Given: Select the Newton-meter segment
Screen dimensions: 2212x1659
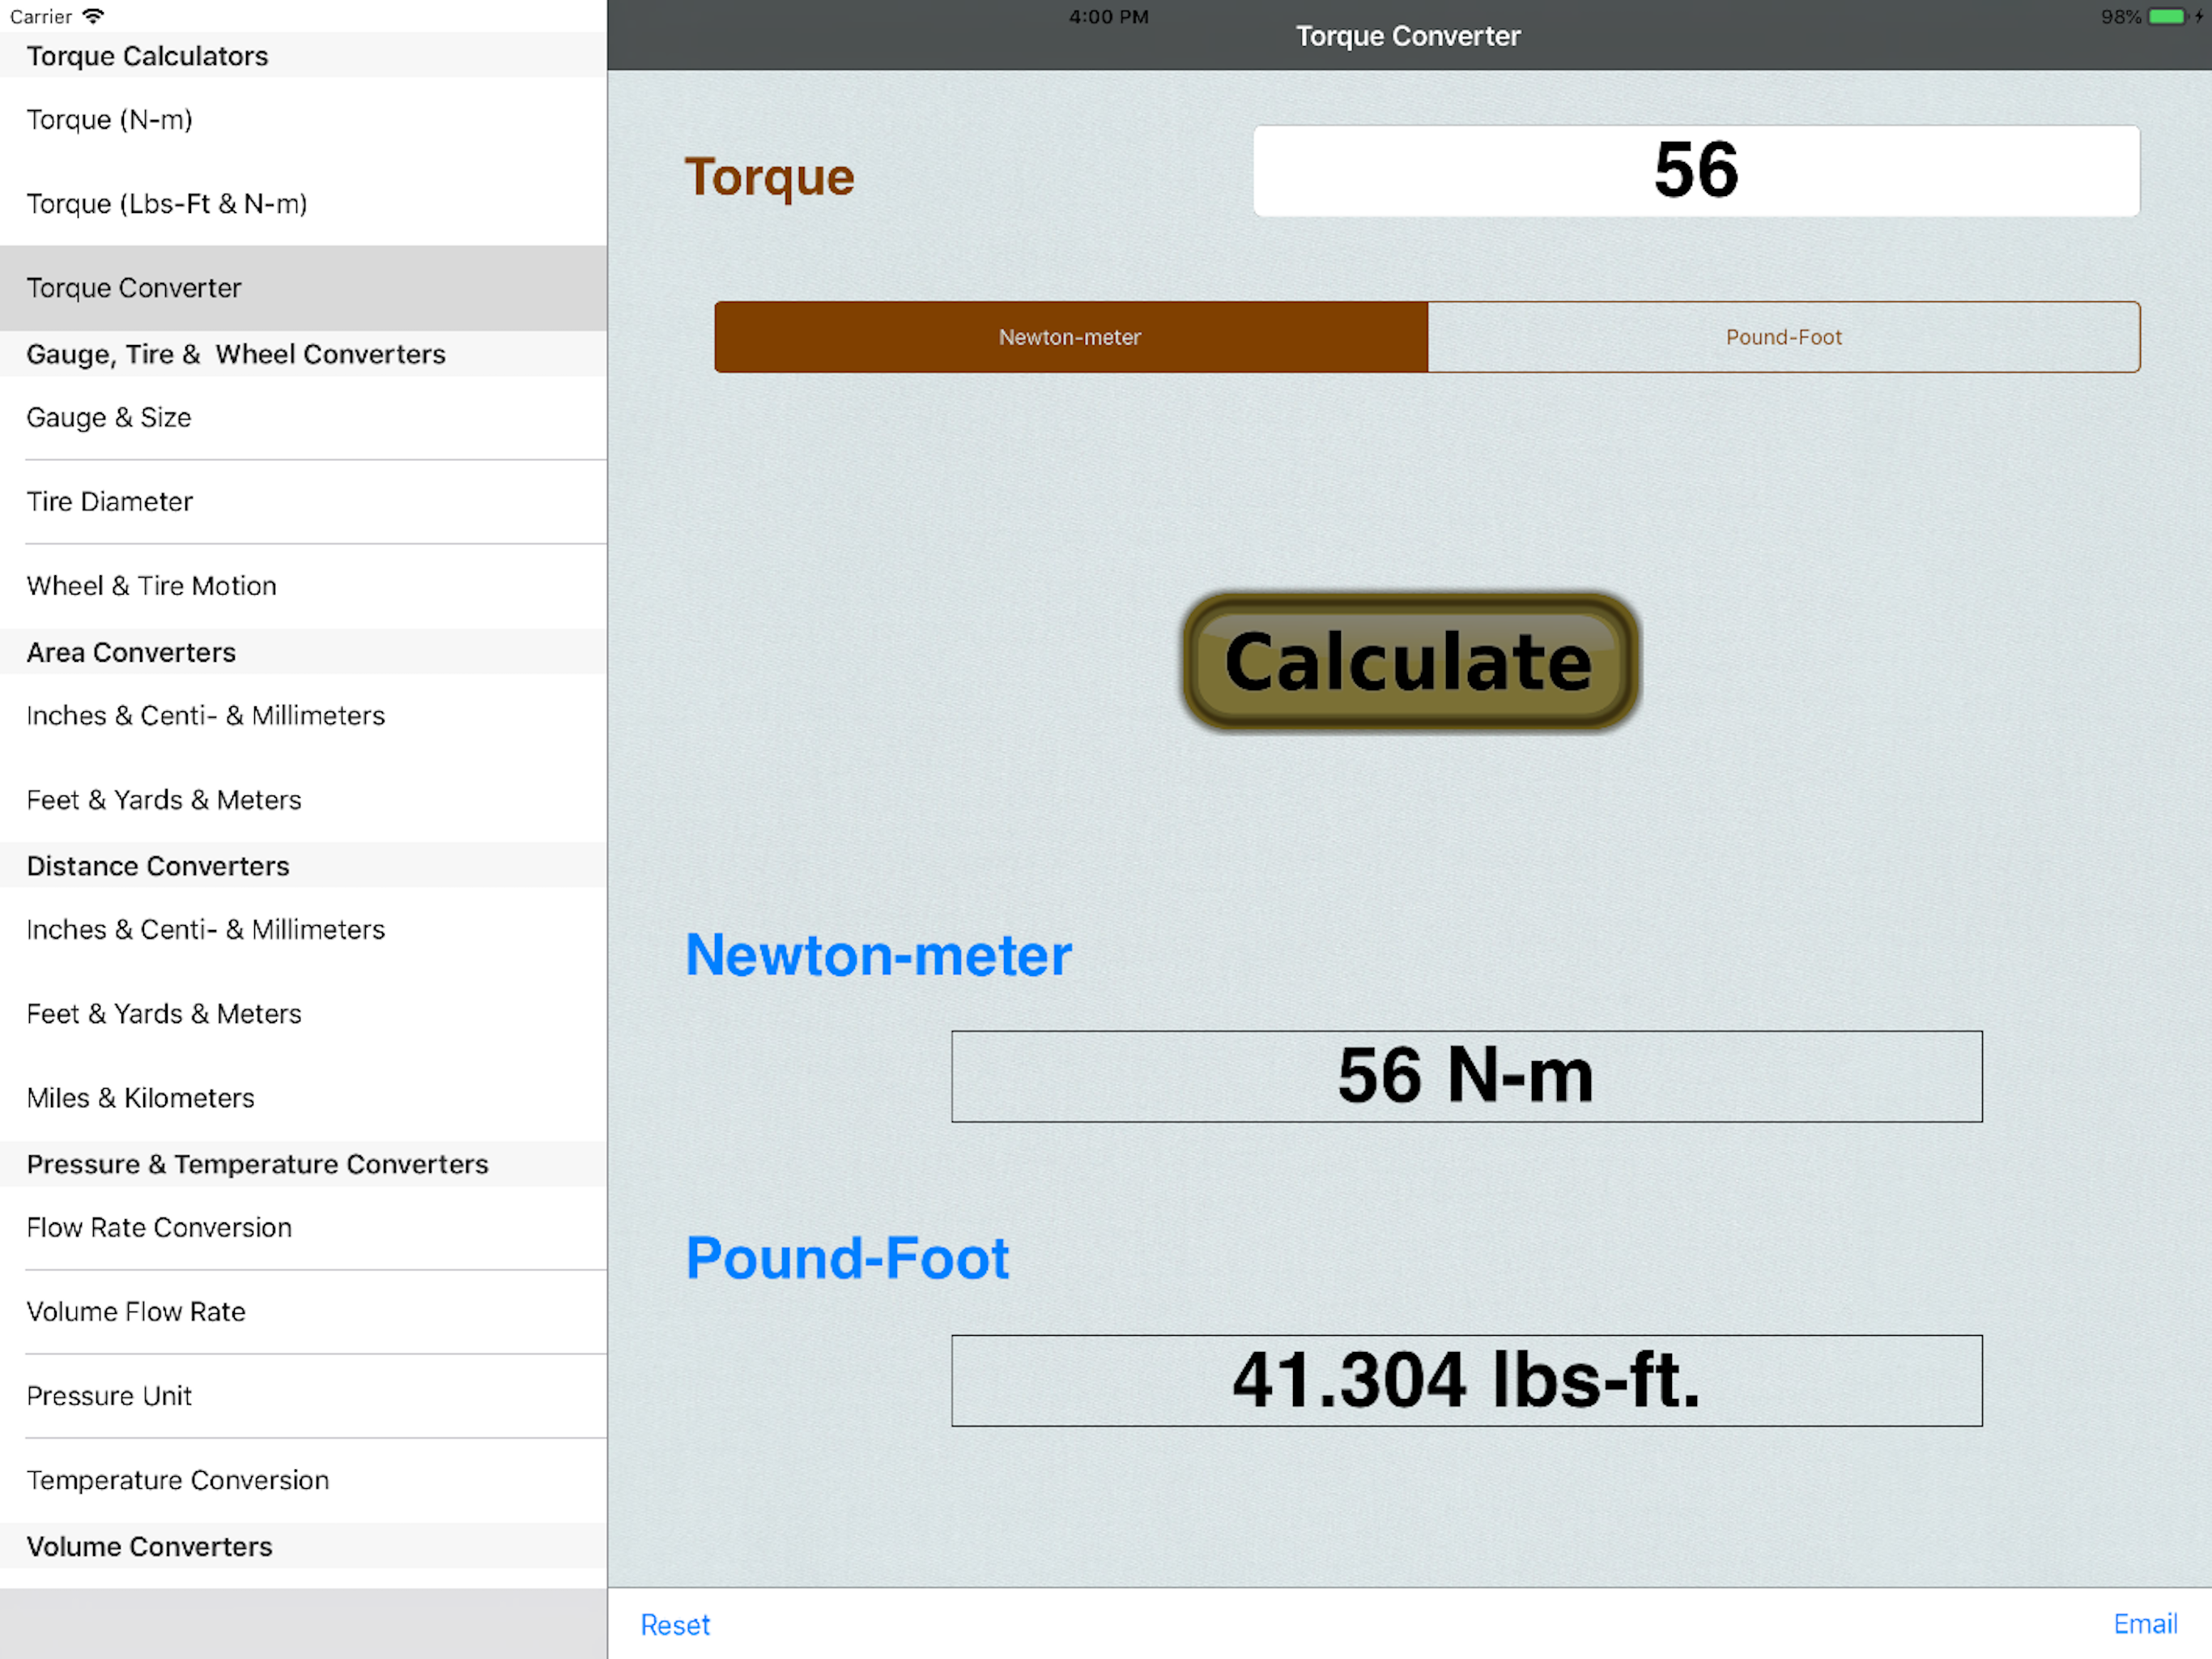Looking at the screenshot, I should (1070, 337).
